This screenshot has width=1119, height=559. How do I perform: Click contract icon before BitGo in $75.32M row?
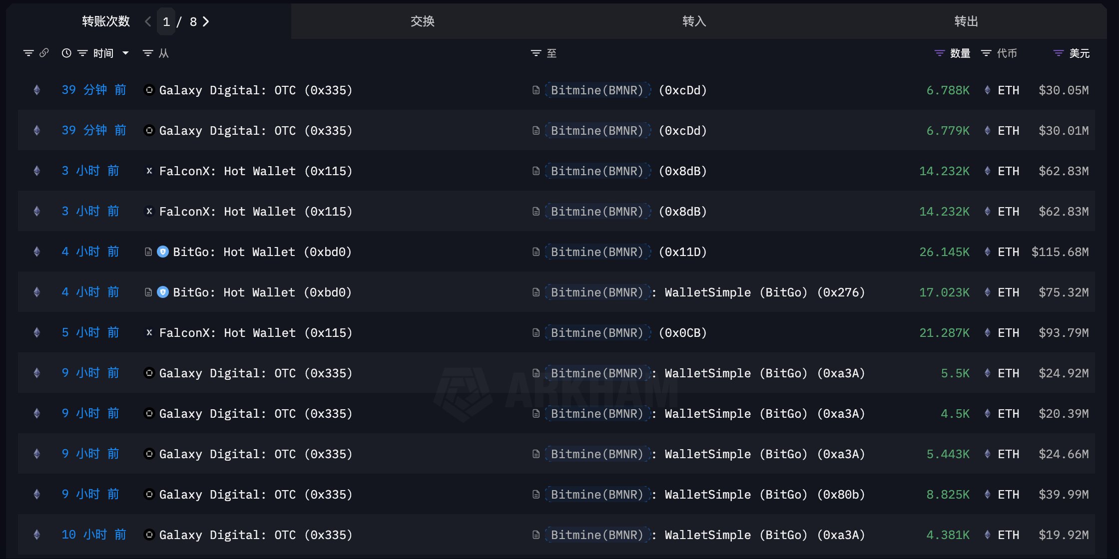pyautogui.click(x=148, y=292)
